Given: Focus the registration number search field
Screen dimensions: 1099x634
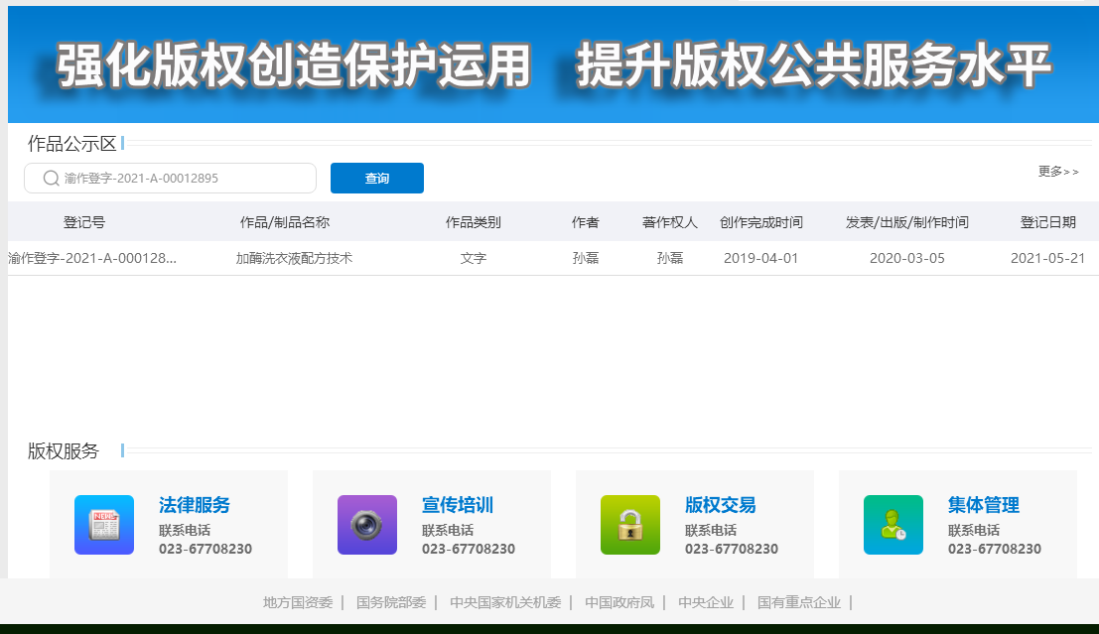Looking at the screenshot, I should click(x=184, y=179).
